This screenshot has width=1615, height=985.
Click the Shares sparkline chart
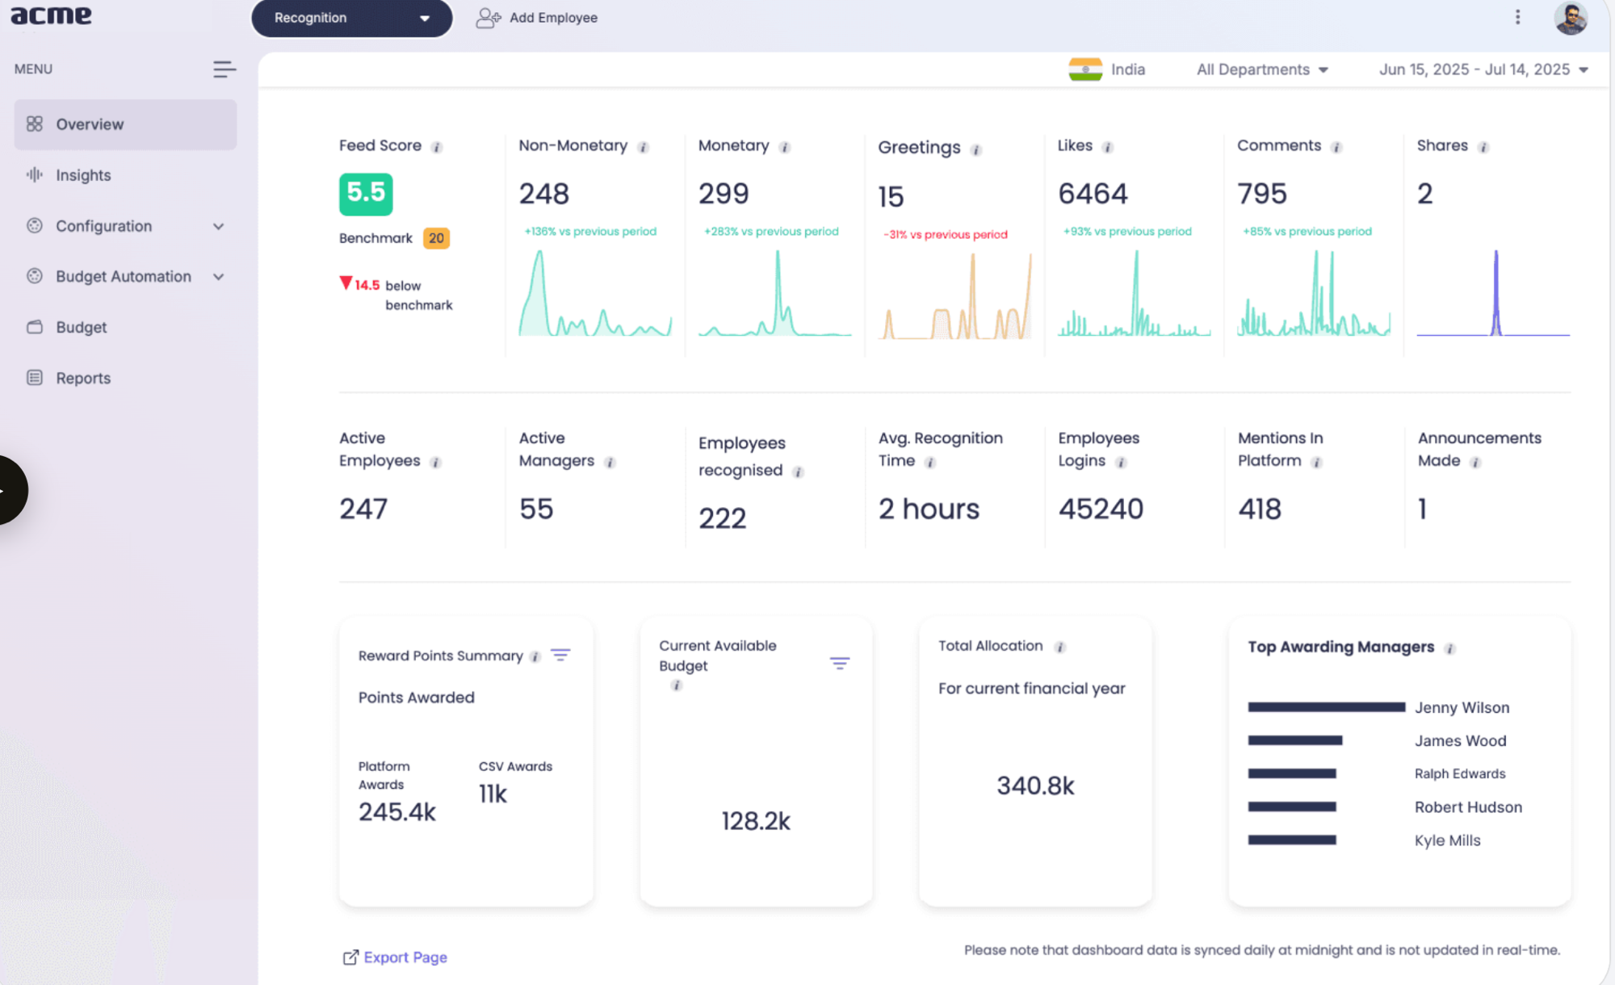point(1493,292)
